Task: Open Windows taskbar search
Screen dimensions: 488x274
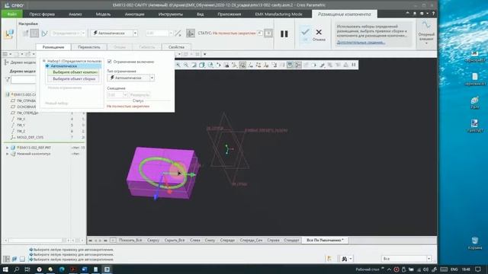Action: pyautogui.click(x=17, y=269)
